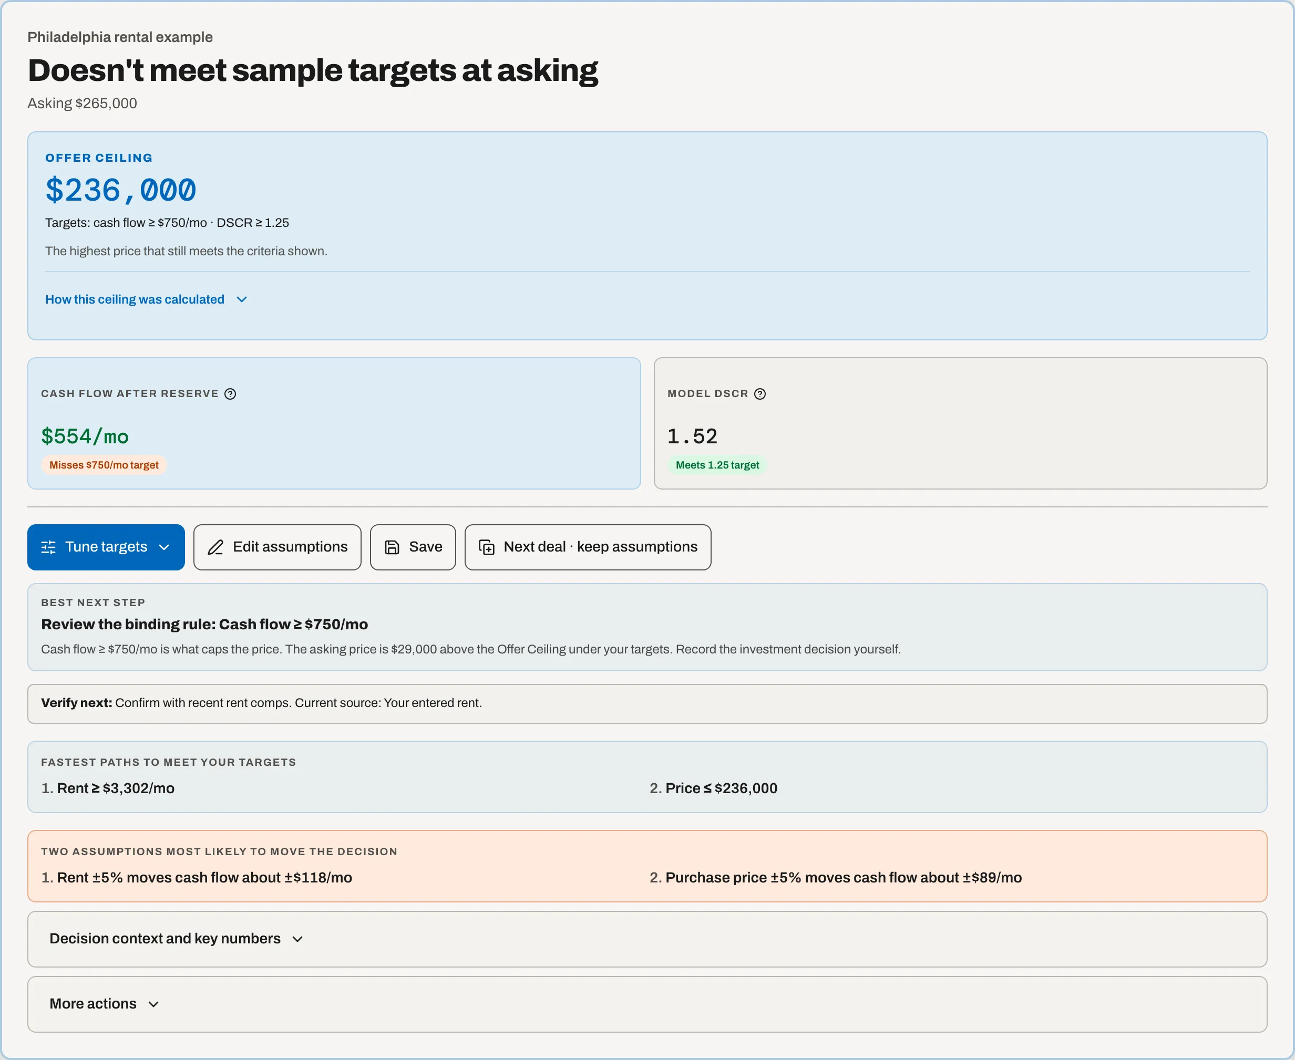Viewport: 1295px width, 1060px height.
Task: Click the Verify next rent comps note
Action: (x=647, y=703)
